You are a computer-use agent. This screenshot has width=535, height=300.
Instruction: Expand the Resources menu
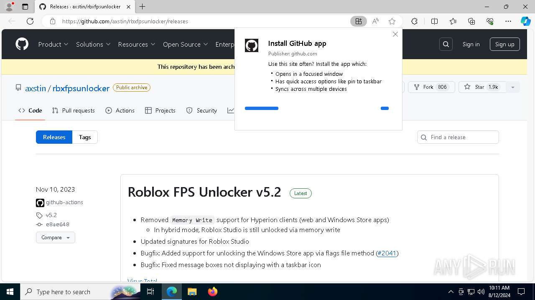click(x=137, y=44)
